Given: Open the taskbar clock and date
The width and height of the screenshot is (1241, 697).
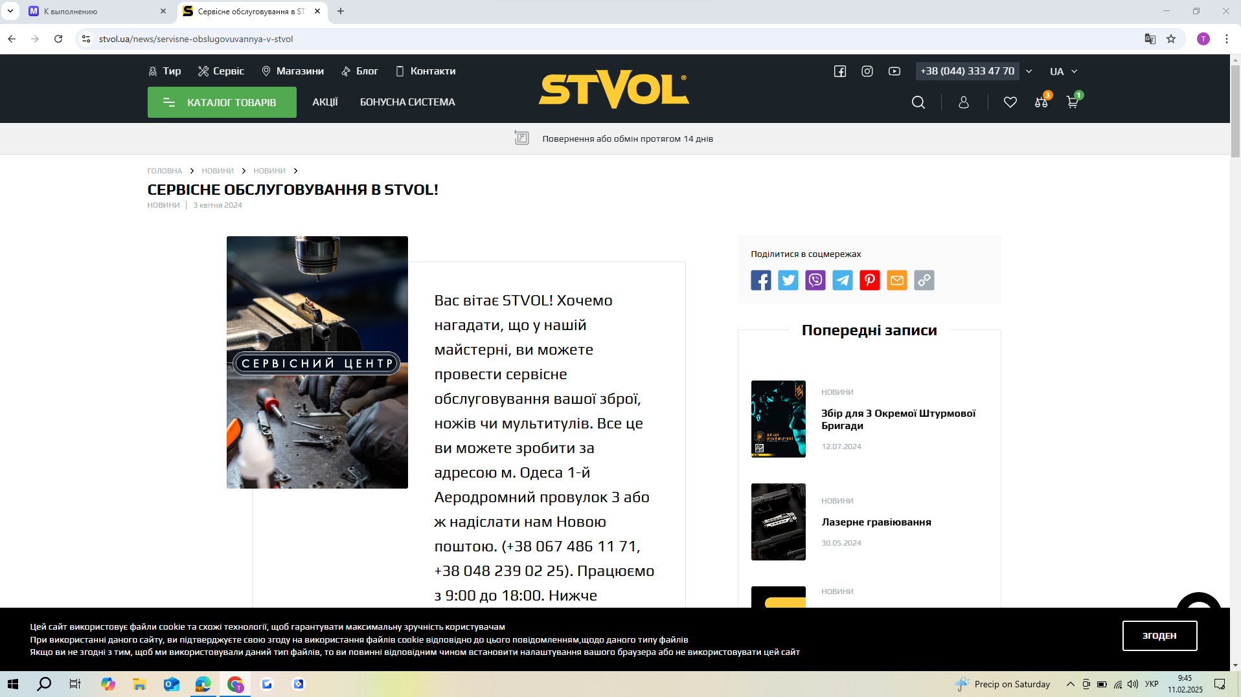Looking at the screenshot, I should click(x=1185, y=684).
